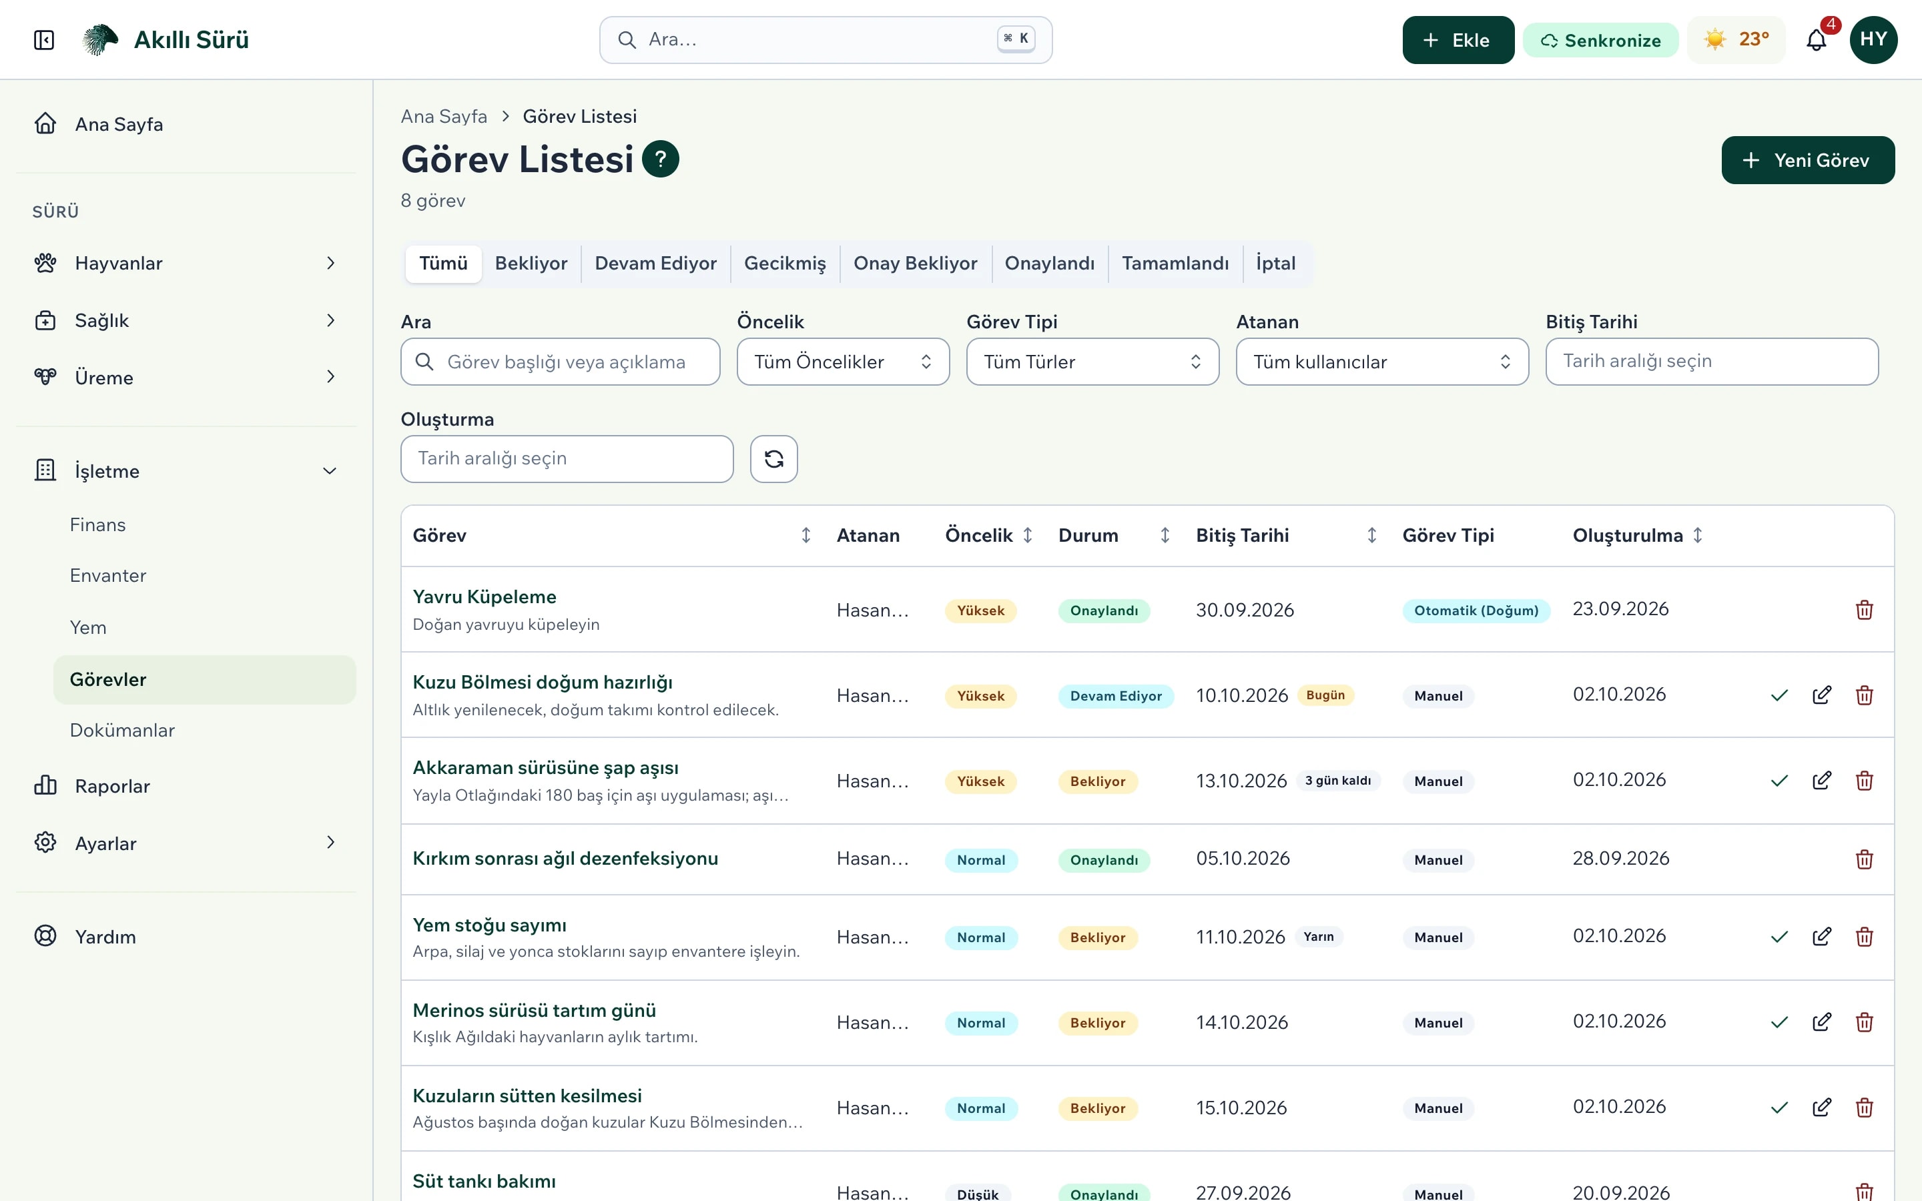Switch to the Gecikmiş tab
Viewport: 1922px width, 1201px height.
(x=785, y=264)
